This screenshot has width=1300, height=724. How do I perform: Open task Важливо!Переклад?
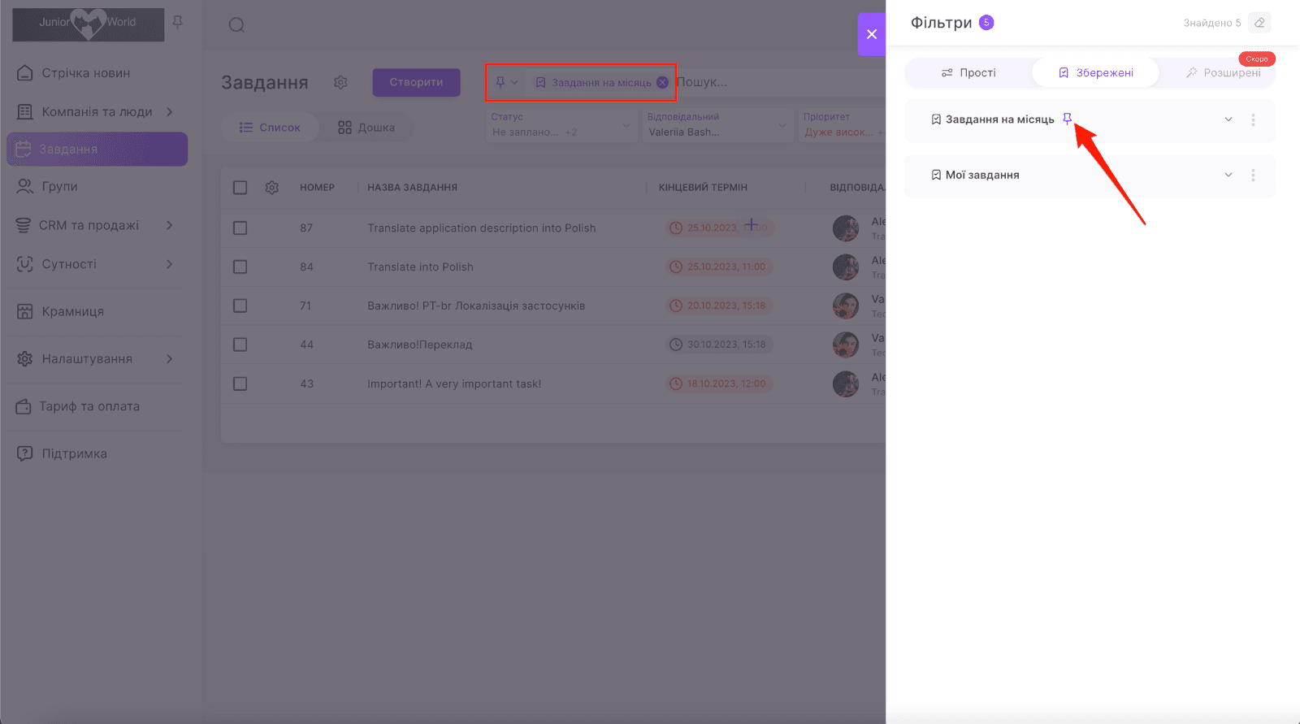(x=419, y=345)
